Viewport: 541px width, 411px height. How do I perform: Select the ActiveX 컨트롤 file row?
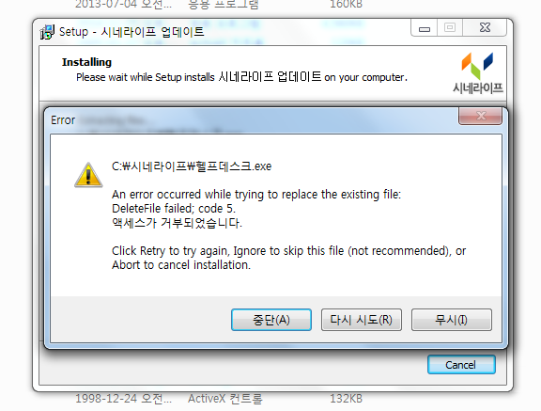point(225,399)
